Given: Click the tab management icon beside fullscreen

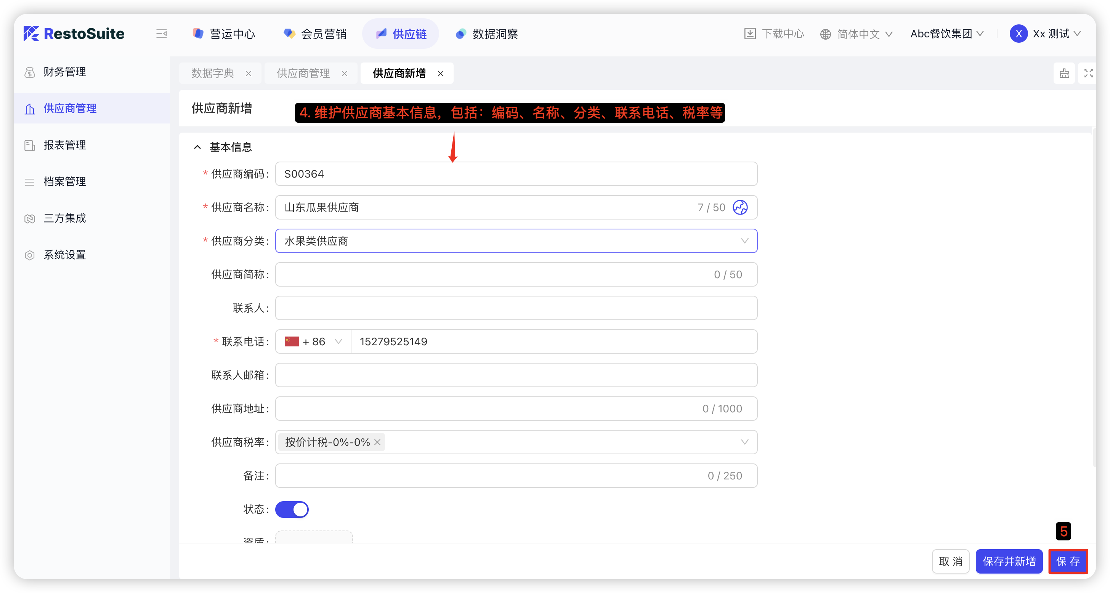Looking at the screenshot, I should tap(1064, 73).
